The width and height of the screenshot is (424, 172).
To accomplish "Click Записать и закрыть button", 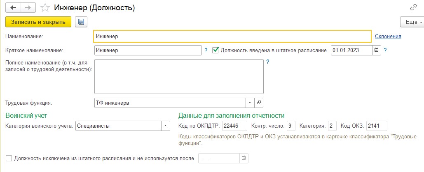I will coord(38,22).
